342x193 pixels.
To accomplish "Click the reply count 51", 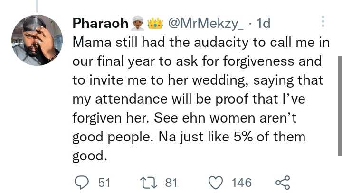I will coord(104,182).
